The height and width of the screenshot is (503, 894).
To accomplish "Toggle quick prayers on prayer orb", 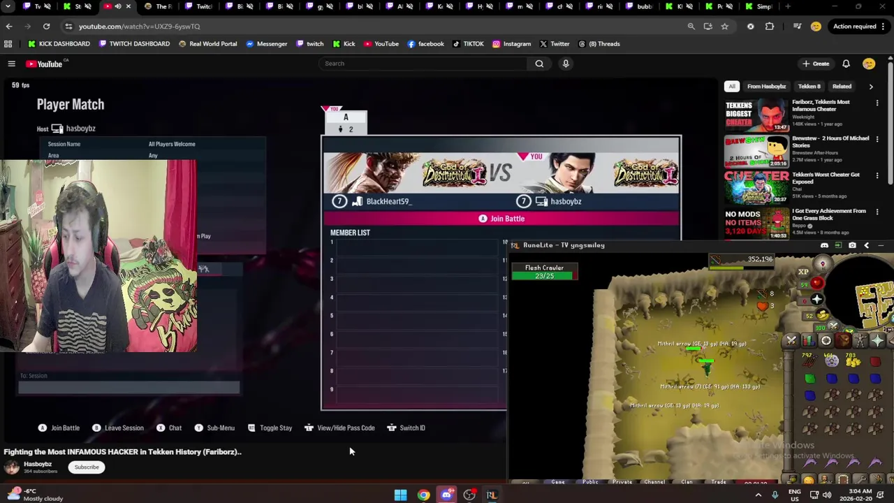I will click(817, 300).
